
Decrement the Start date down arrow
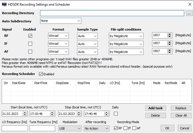coord(25,115)
